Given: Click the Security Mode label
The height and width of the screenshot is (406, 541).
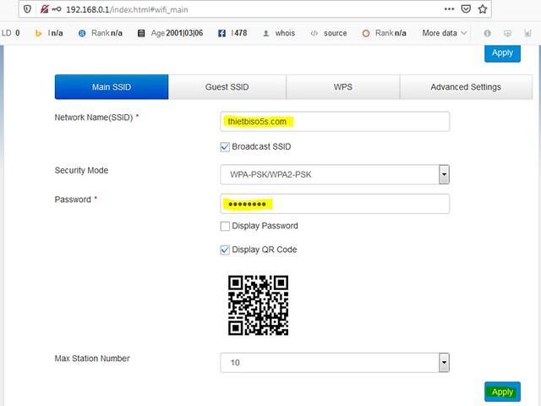Looking at the screenshot, I should (x=81, y=170).
